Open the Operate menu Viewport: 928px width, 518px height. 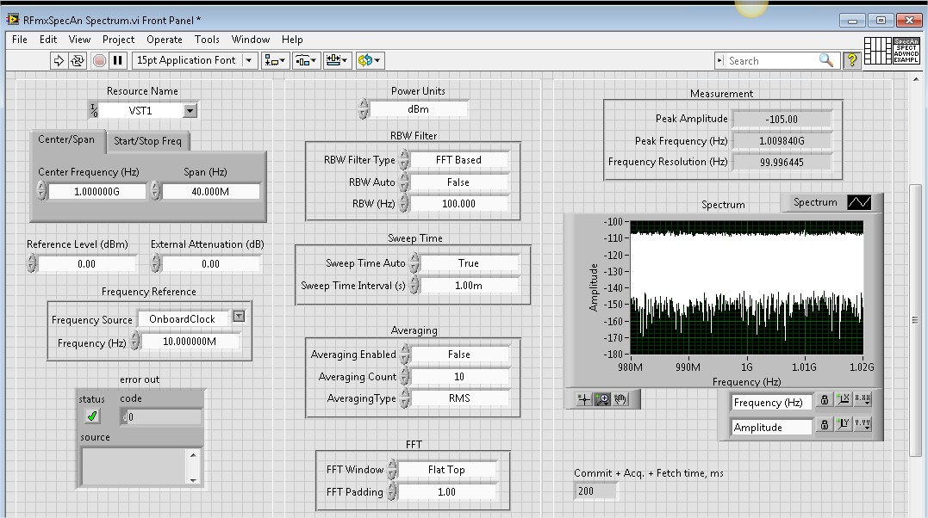click(x=163, y=39)
